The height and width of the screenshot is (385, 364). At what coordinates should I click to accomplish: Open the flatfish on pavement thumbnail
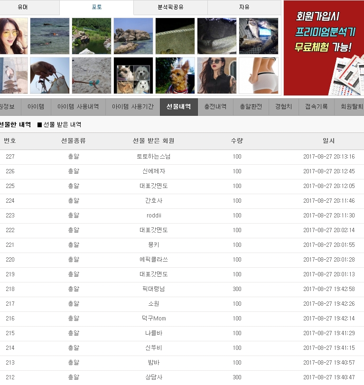coord(13,75)
